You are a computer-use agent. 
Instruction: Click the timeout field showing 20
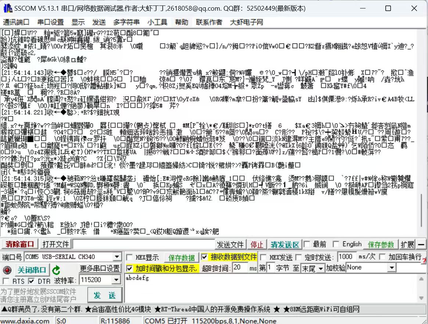coord(240,267)
